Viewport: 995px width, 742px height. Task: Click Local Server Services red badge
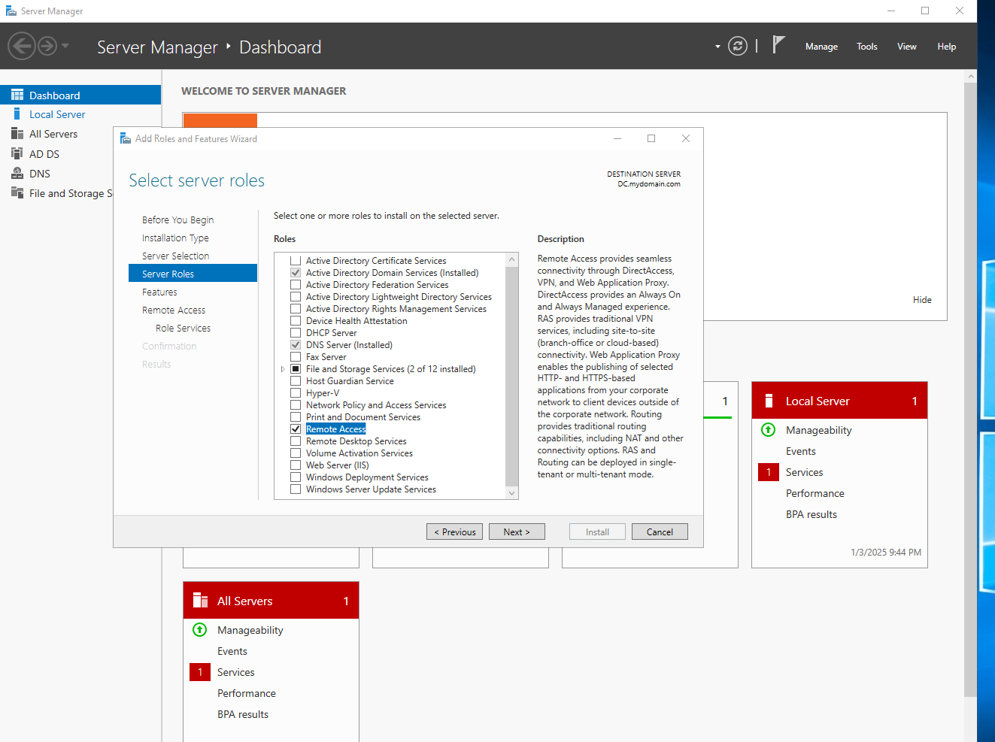coord(769,472)
